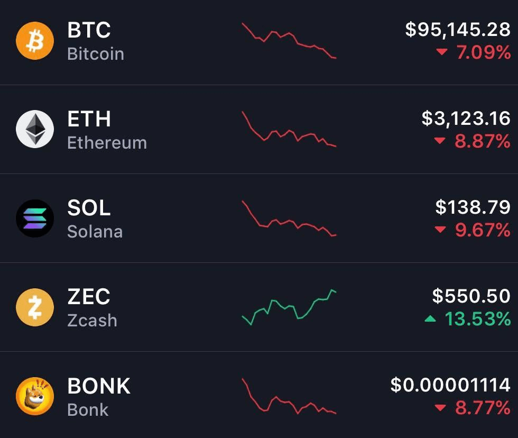Click the red down arrow beside 7.09%
This screenshot has width=518, height=438.
(x=442, y=52)
